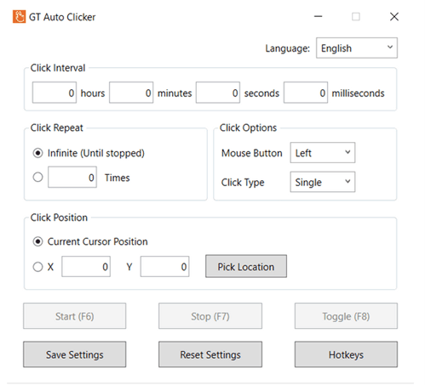Open the Click Type dropdown set to Single
This screenshot has height=385, width=425.
tap(323, 182)
